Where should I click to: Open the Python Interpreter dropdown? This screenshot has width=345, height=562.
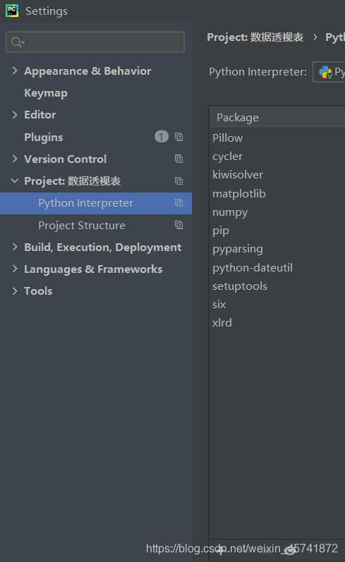[329, 72]
